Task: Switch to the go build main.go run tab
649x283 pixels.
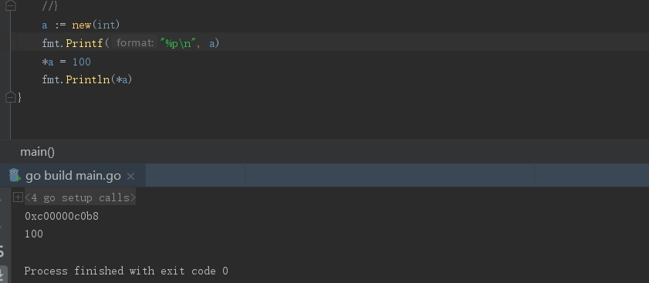Action: pyautogui.click(x=73, y=176)
